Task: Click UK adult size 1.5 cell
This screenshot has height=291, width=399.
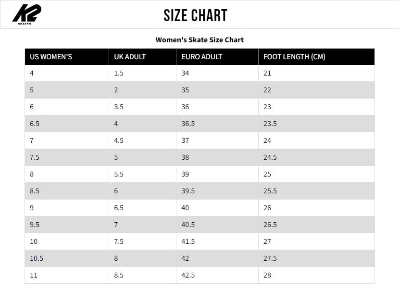Action: coord(119,73)
